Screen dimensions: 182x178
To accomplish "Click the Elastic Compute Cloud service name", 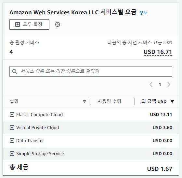I will [x=39, y=114].
